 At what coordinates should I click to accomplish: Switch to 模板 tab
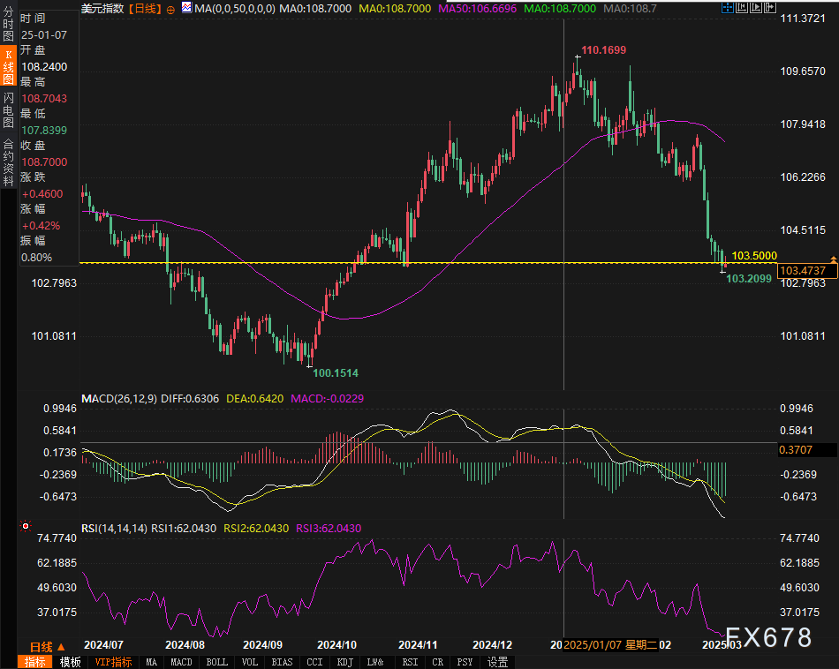point(71,662)
